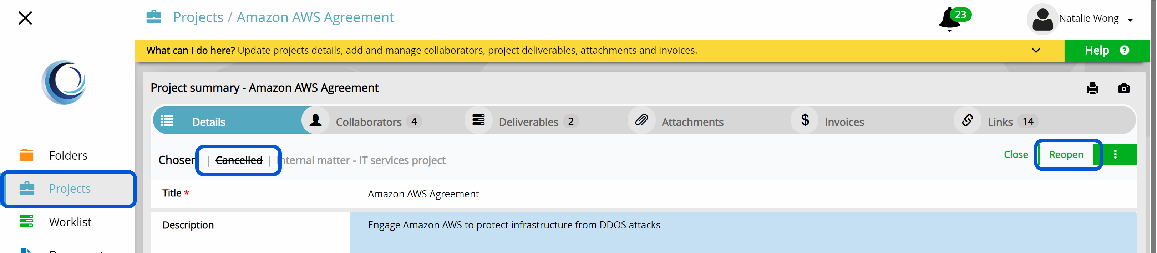Click the orange Folders icon
The image size is (1157, 253).
[x=26, y=155]
